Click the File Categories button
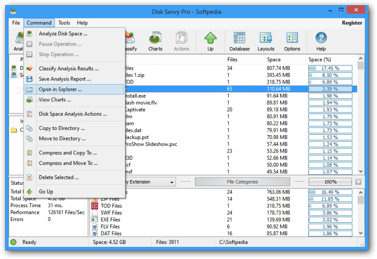This screenshot has height=259, width=377. [x=242, y=182]
